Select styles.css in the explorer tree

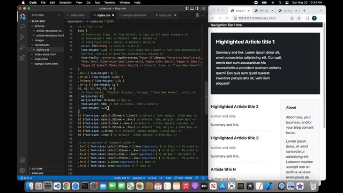[43, 50]
